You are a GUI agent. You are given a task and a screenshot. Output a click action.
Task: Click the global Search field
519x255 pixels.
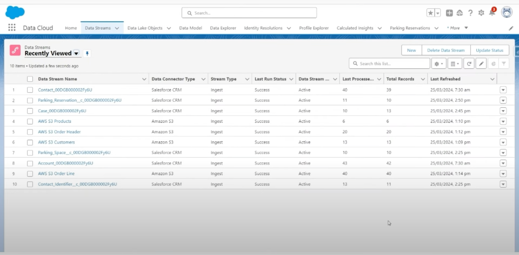pos(249,13)
